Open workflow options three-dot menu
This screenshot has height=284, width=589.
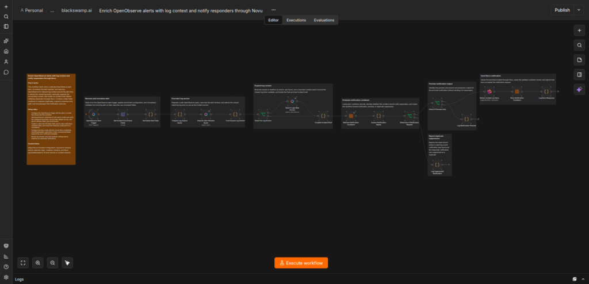tap(273, 10)
